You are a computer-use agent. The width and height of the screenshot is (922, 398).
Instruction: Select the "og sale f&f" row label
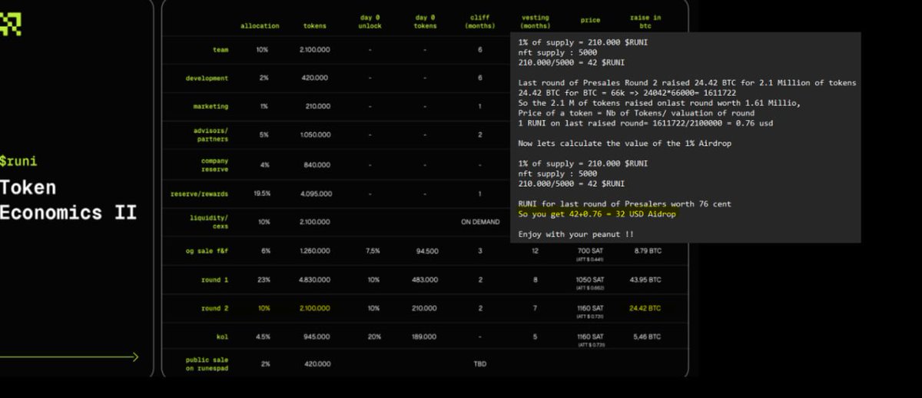tap(207, 250)
